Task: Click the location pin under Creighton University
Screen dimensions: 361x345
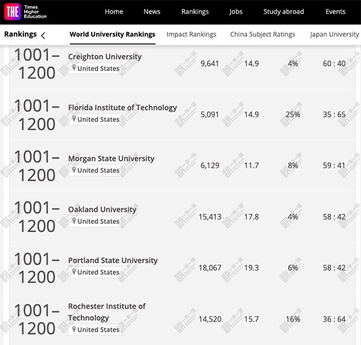Action: click(x=74, y=68)
